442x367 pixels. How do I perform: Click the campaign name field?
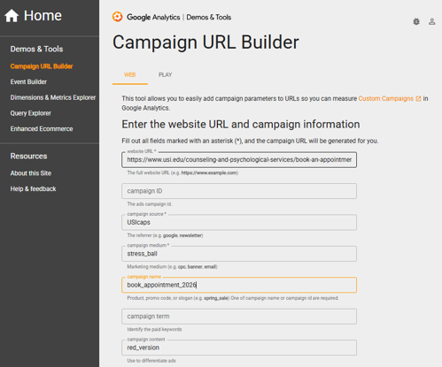pyautogui.click(x=239, y=285)
